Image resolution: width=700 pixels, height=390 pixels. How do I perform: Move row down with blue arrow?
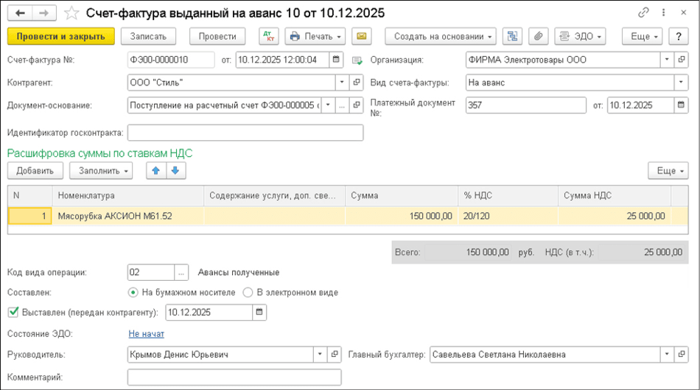coord(175,171)
